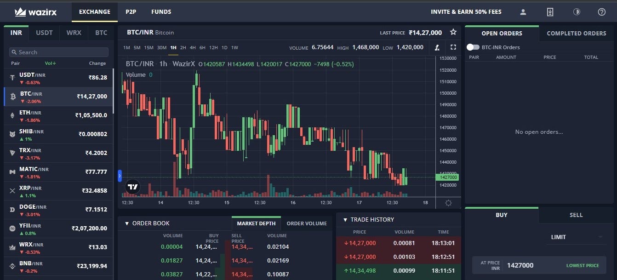
Task: Collapse the TRADE HISTORY panel
Action: 346,219
